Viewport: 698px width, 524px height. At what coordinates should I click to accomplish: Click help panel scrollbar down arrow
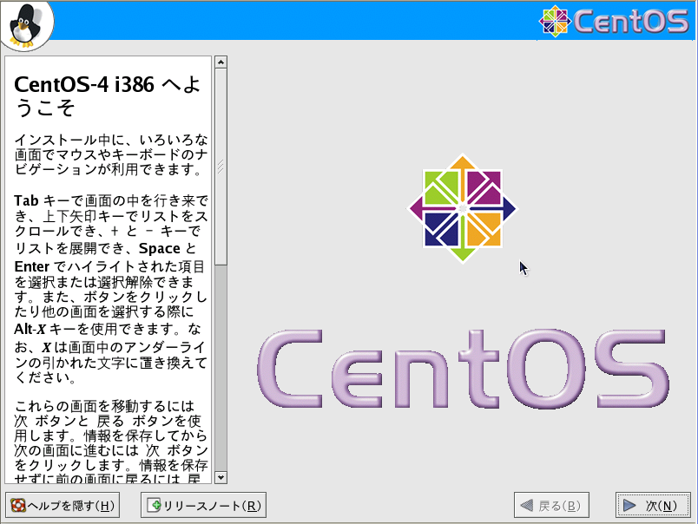[221, 478]
